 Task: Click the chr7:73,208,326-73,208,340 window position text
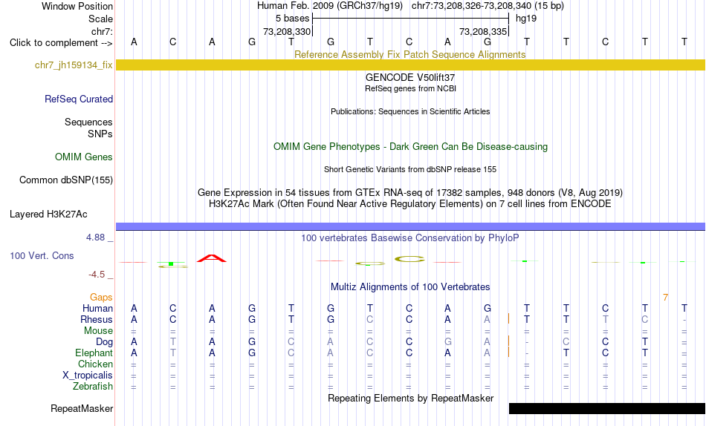(x=488, y=6)
